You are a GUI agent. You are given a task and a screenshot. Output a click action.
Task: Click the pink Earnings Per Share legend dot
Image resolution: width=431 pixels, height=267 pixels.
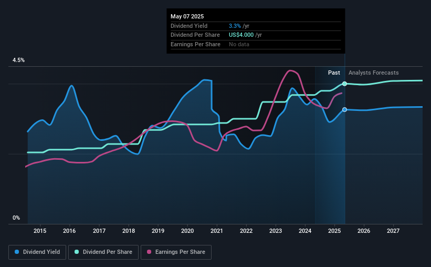[x=149, y=252]
